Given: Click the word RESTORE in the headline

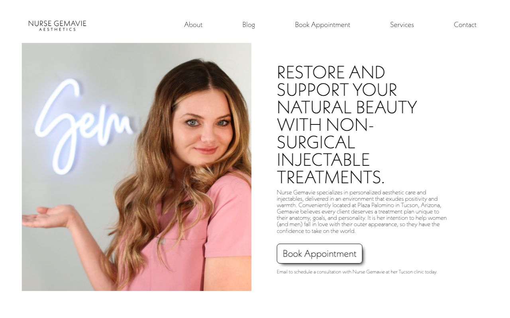Looking at the screenshot, I should point(311,73).
